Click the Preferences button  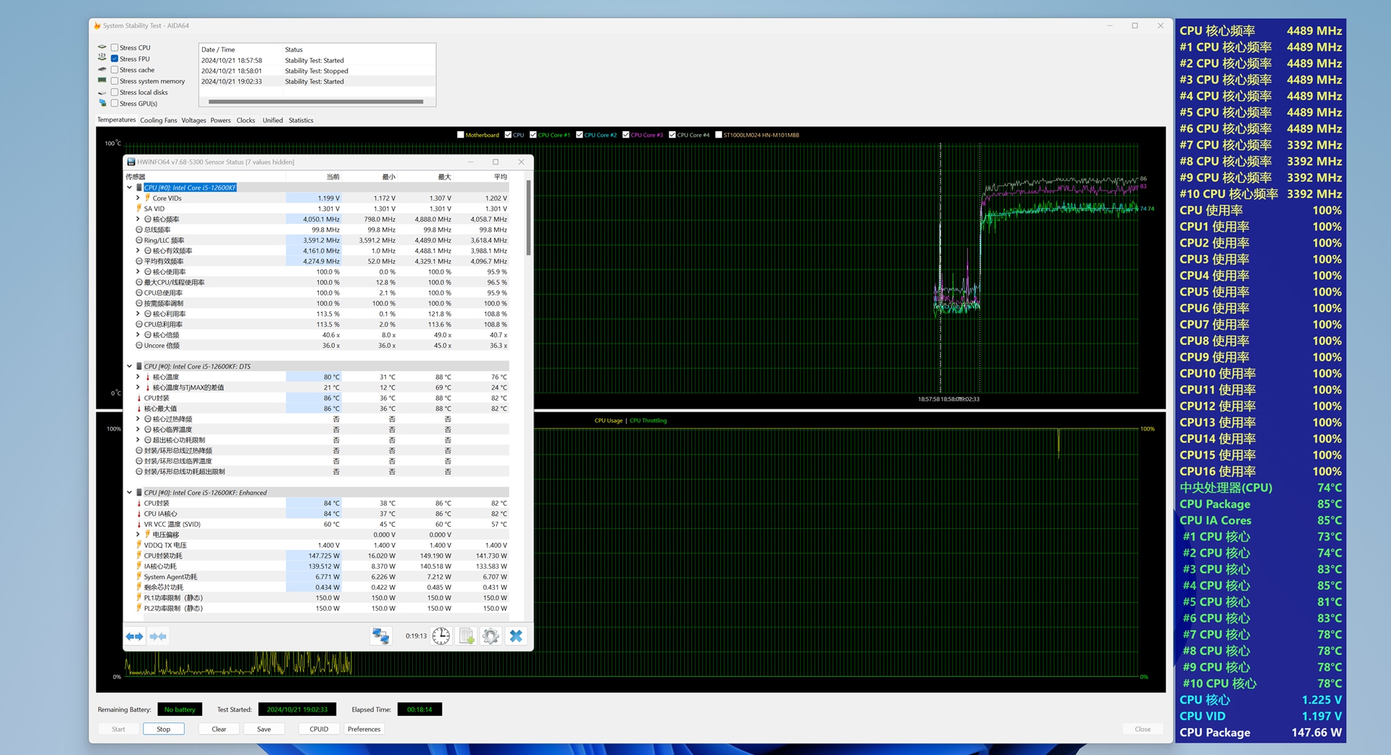(x=364, y=729)
